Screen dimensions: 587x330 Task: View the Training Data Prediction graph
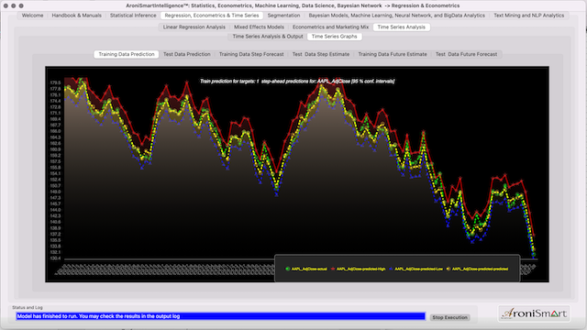pyautogui.click(x=127, y=54)
